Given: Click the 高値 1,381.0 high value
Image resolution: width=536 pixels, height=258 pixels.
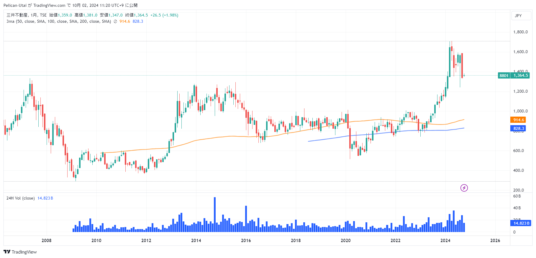Looking at the screenshot, I should tap(86, 15).
